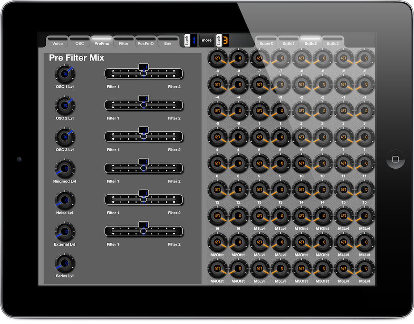Move the topmost Filter 1/Filter 2 balance slider
414x324 pixels.
click(x=144, y=74)
